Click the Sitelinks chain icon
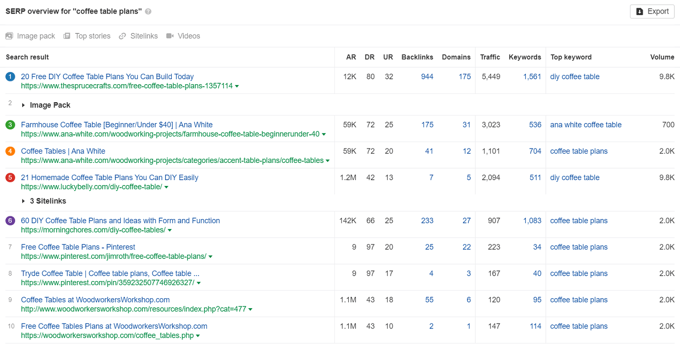Screen dimensions: 680x348 122,36
